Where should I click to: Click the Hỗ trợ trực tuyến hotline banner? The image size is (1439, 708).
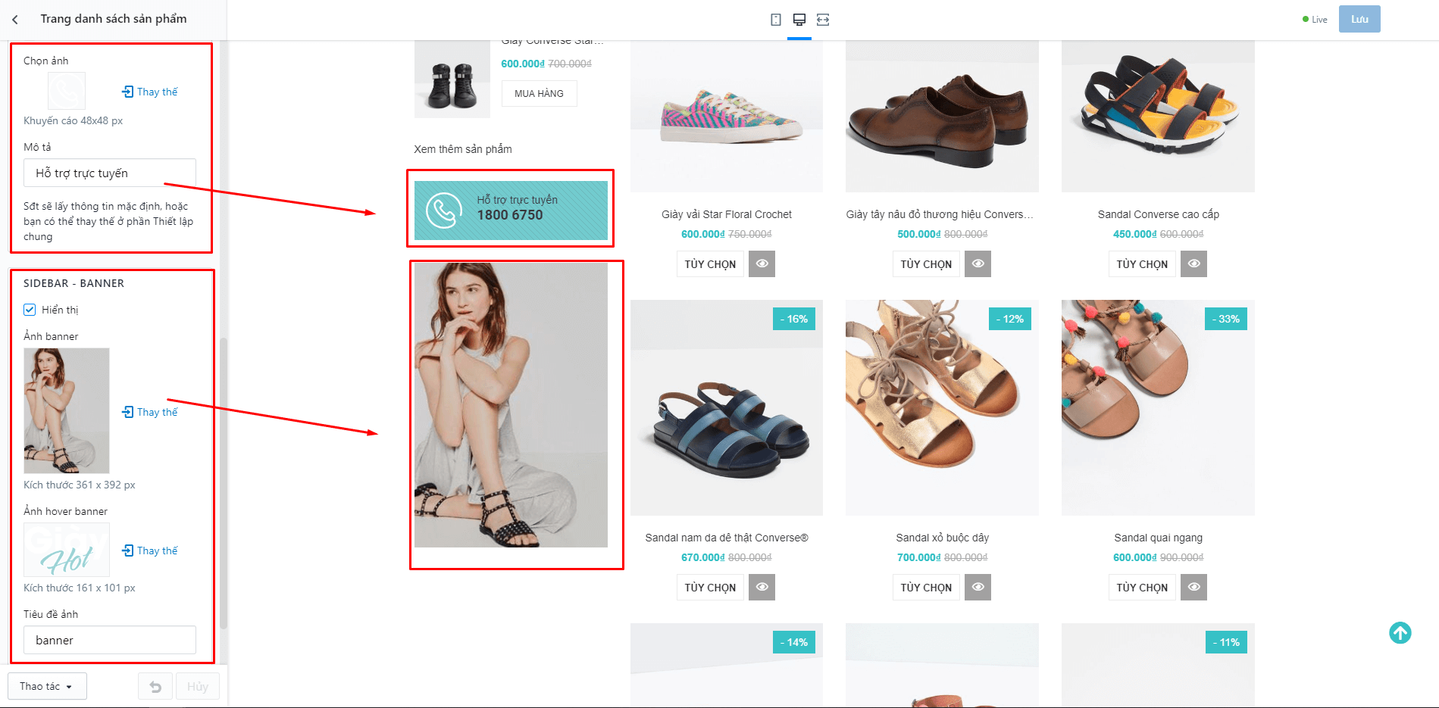511,211
